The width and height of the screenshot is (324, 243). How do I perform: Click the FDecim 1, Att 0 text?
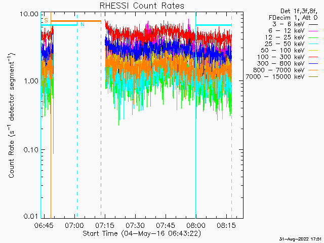point(293,18)
